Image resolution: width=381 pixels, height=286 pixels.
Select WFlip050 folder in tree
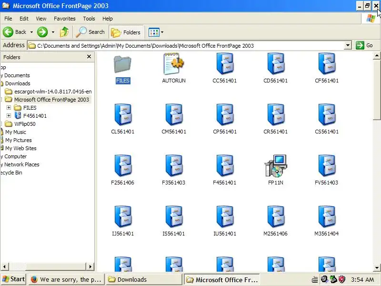coord(20,124)
